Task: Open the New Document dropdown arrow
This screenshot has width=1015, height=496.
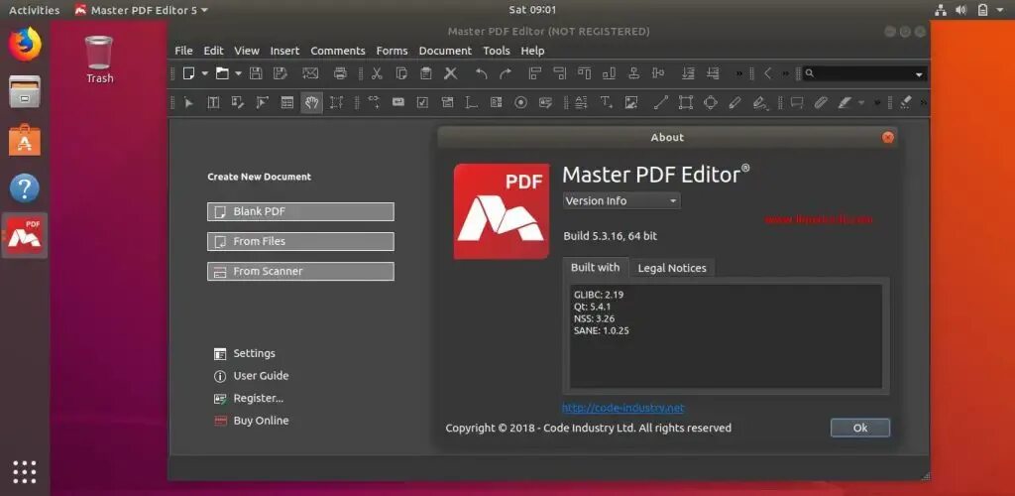Action: tap(204, 73)
